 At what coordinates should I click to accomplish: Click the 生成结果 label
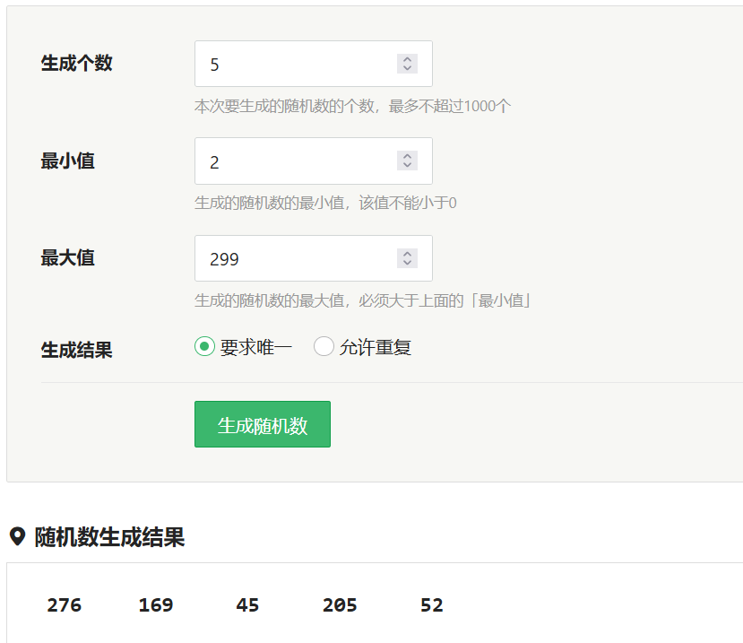[x=77, y=350]
